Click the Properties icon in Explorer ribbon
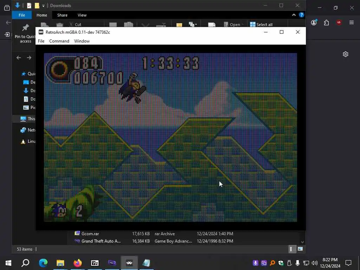Screen dimensions: 360x270 coord(211,25)
